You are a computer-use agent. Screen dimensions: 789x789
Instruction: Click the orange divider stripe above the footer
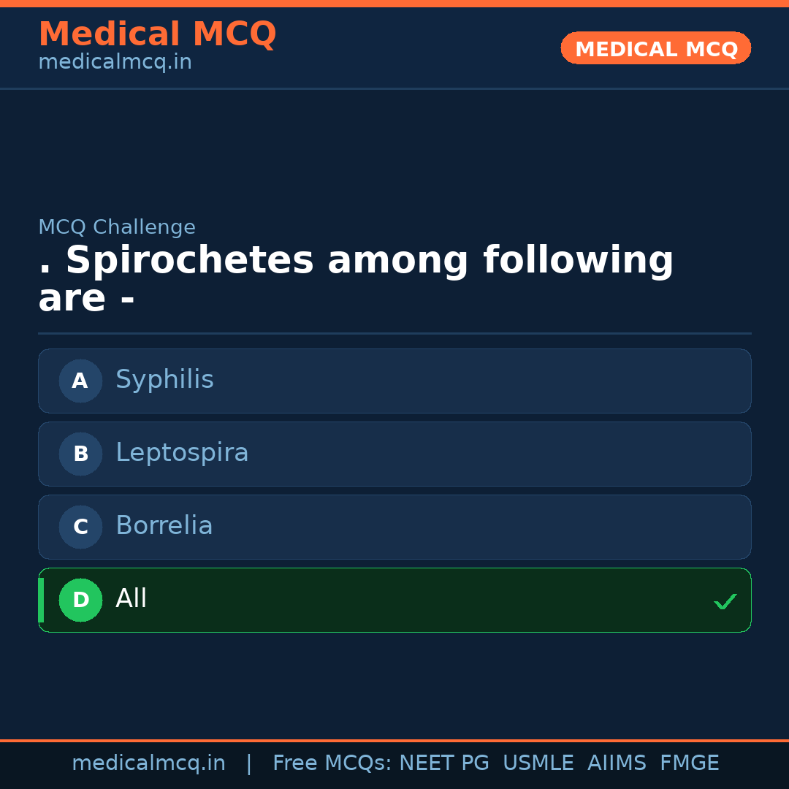[x=394, y=739]
